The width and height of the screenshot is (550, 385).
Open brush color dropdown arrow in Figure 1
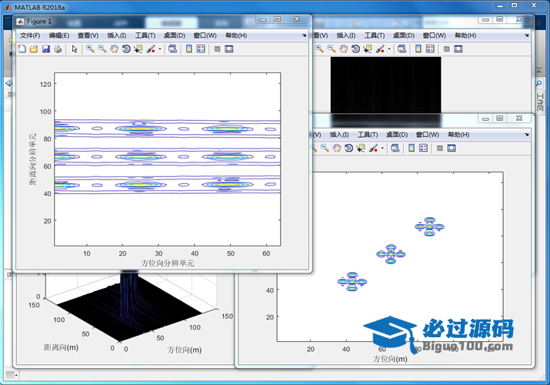tap(159, 49)
